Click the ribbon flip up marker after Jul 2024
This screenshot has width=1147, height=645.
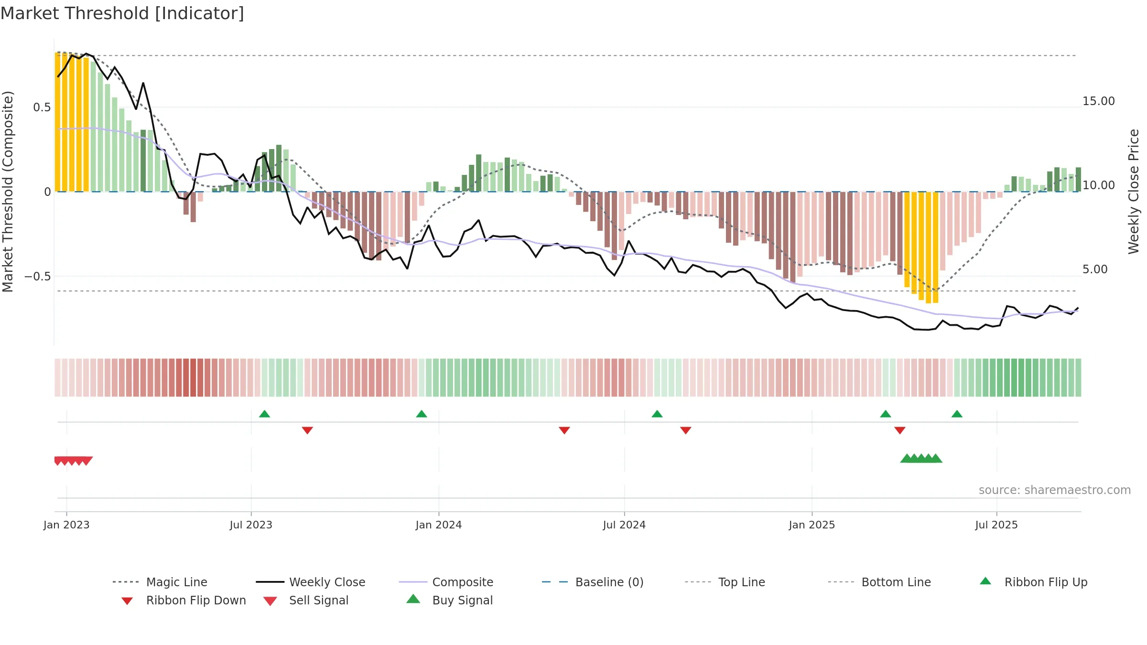coord(657,414)
